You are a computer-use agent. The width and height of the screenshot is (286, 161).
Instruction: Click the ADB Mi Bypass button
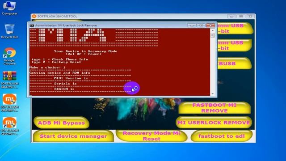pyautogui.click(x=62, y=123)
